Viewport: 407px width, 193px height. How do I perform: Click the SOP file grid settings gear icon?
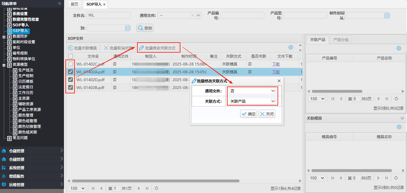coord(291,48)
